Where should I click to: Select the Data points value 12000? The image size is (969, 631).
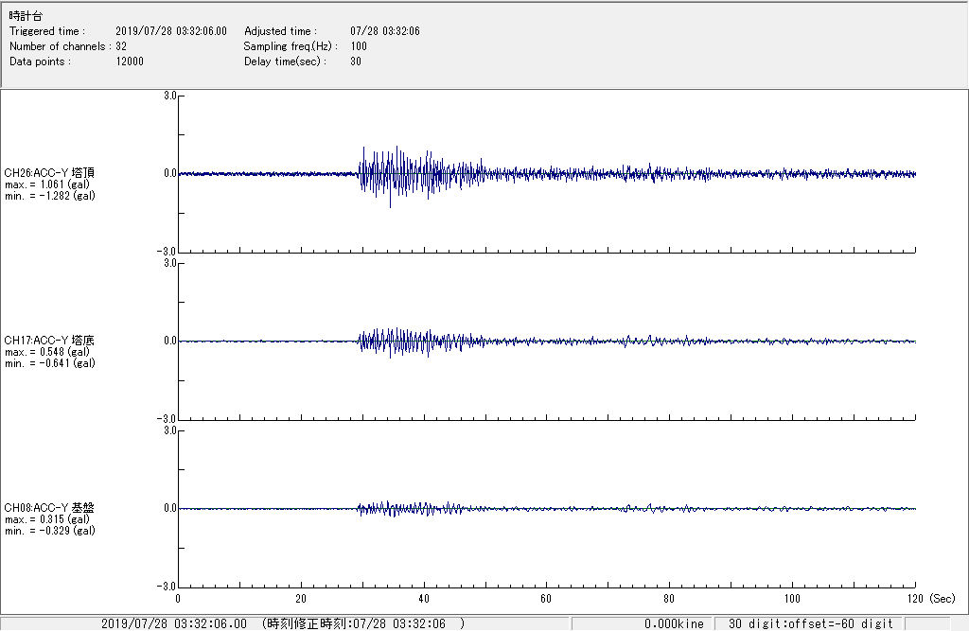coord(130,61)
